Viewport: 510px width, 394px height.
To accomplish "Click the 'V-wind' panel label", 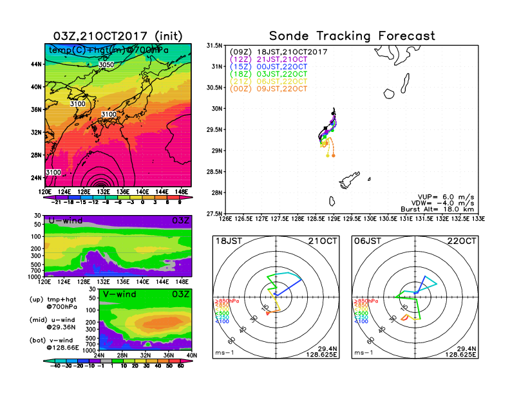I will click(x=119, y=294).
